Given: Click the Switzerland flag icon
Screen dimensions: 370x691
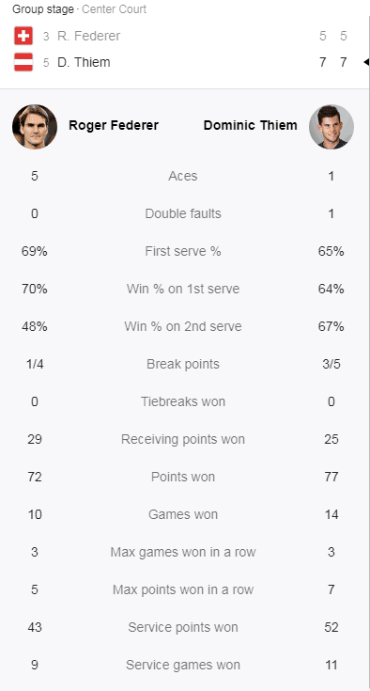Looking at the screenshot, I should coord(23,36).
